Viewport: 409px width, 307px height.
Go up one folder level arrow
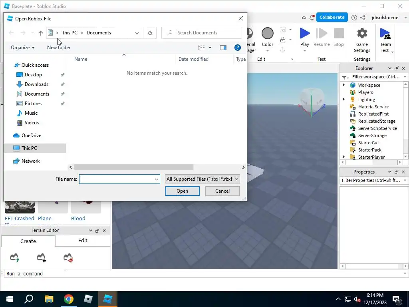(40, 33)
